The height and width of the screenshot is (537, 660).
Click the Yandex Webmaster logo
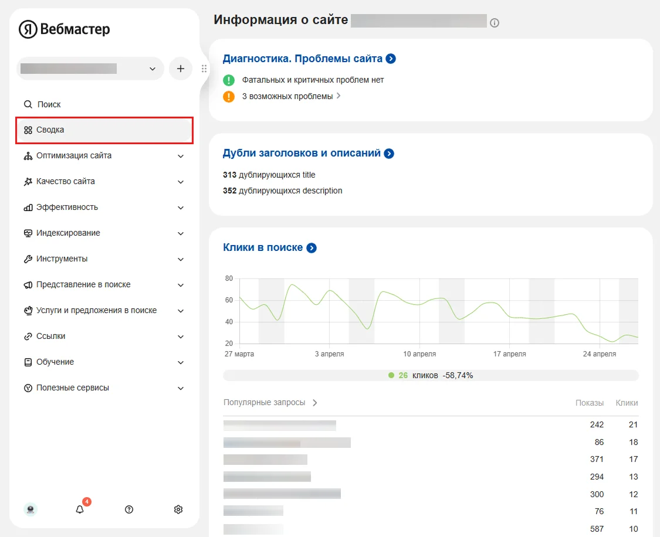65,29
